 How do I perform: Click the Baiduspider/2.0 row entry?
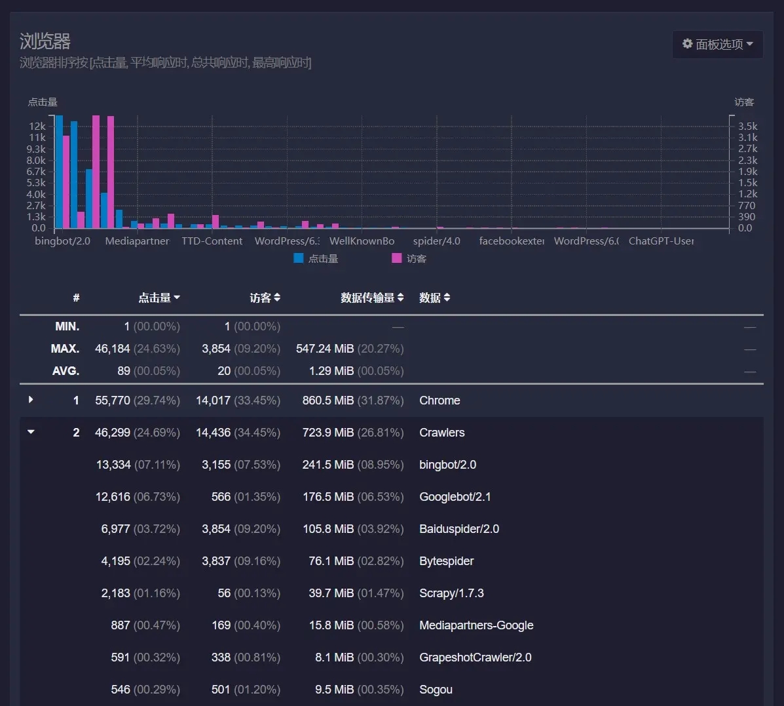(x=459, y=529)
